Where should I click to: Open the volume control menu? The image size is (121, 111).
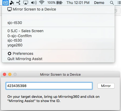34,3
